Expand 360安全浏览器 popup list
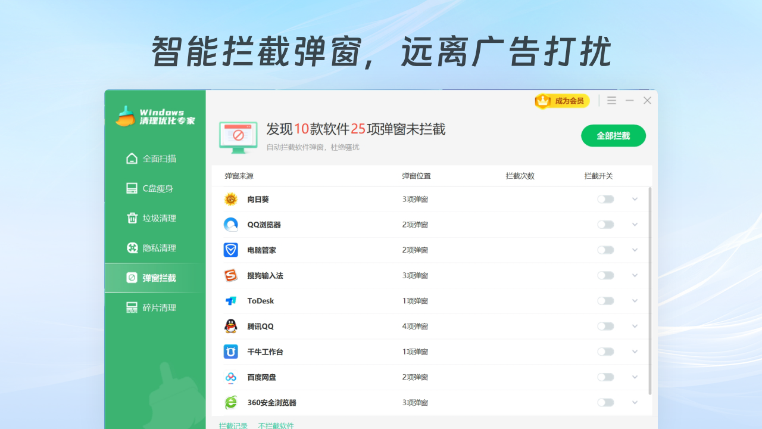This screenshot has width=762, height=429. click(635, 403)
